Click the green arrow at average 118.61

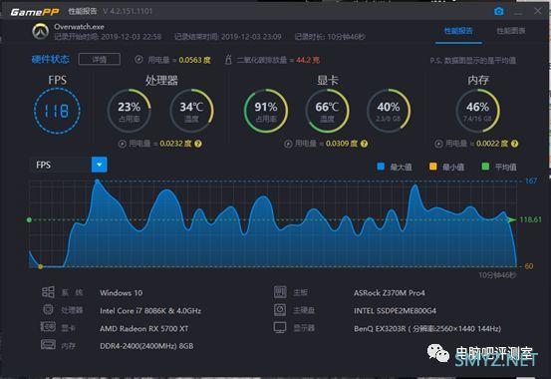(x=512, y=219)
